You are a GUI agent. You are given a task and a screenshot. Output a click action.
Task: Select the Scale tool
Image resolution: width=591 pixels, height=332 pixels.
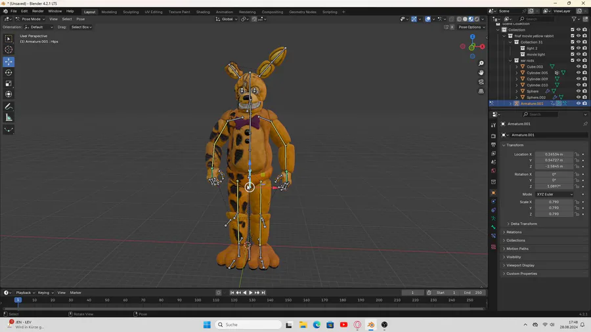click(9, 83)
